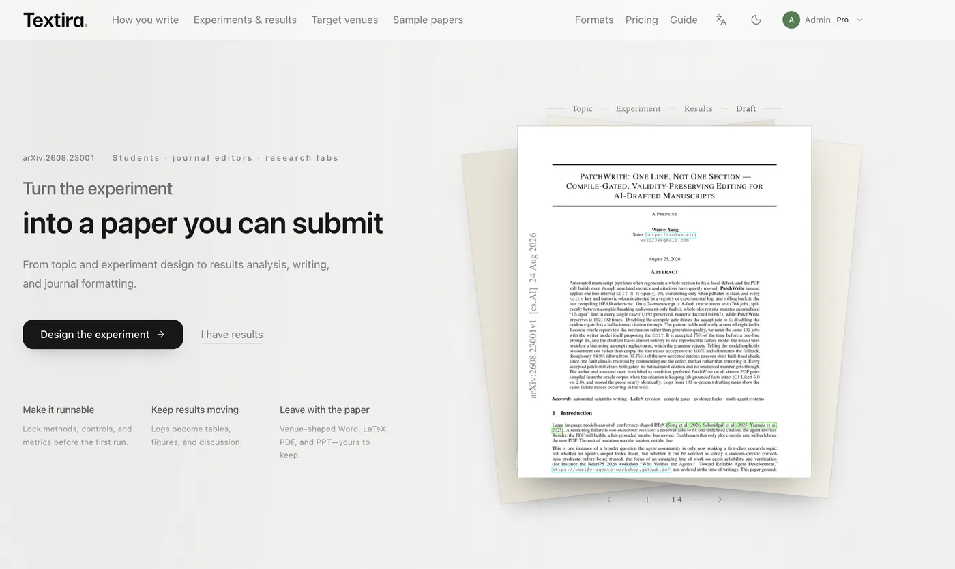Viewport: 955px width, 569px height.
Task: Click the Make it runnable heading
Action: coord(59,410)
